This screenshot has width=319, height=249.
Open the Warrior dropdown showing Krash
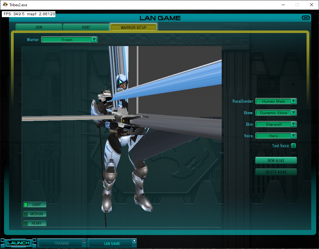69,40
